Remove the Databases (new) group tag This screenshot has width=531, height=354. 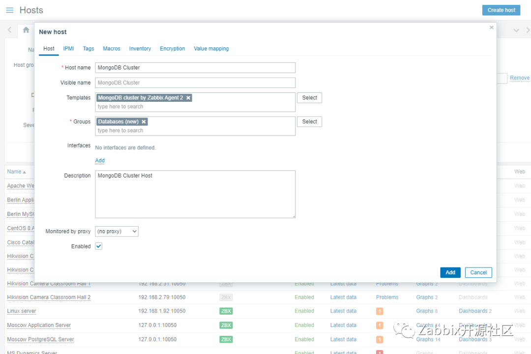point(144,122)
